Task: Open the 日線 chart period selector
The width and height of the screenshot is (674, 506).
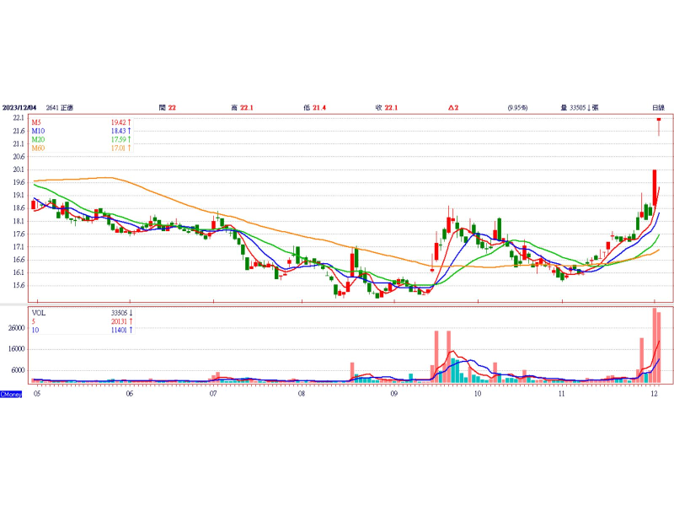Action: (657, 107)
